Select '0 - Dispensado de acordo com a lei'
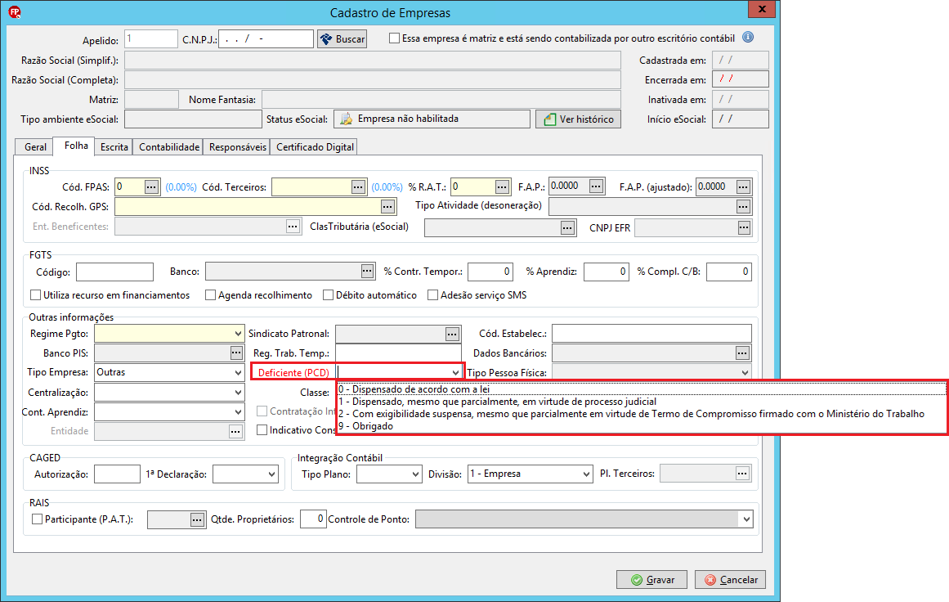 (x=642, y=389)
